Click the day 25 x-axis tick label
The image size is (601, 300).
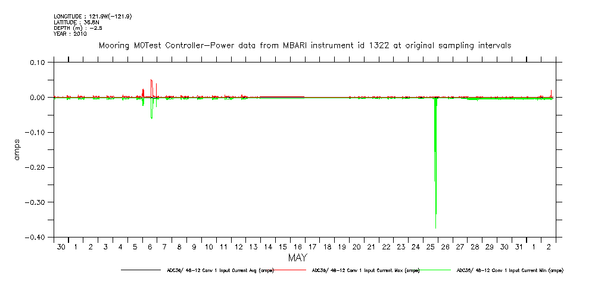coord(430,246)
